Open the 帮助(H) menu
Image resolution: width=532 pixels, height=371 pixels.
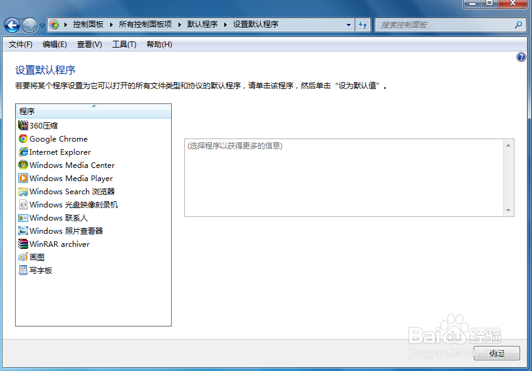(x=159, y=44)
